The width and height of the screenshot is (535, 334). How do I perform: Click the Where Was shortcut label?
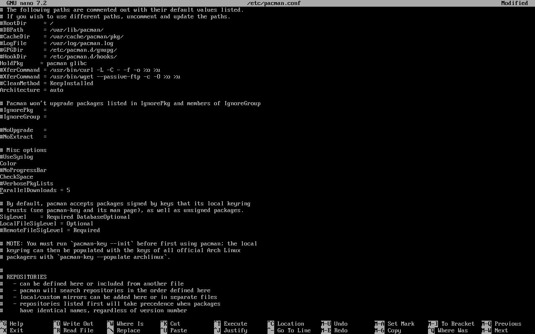pos(453,330)
